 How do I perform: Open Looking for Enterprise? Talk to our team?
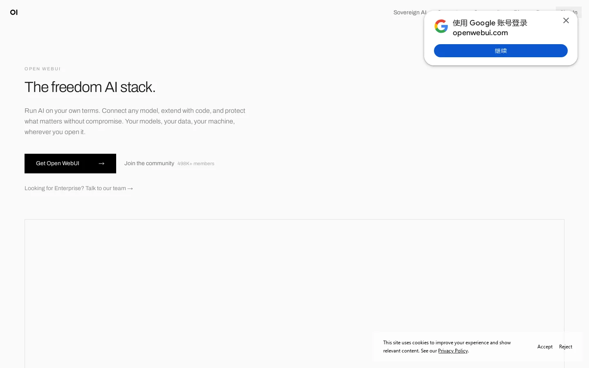point(79,188)
